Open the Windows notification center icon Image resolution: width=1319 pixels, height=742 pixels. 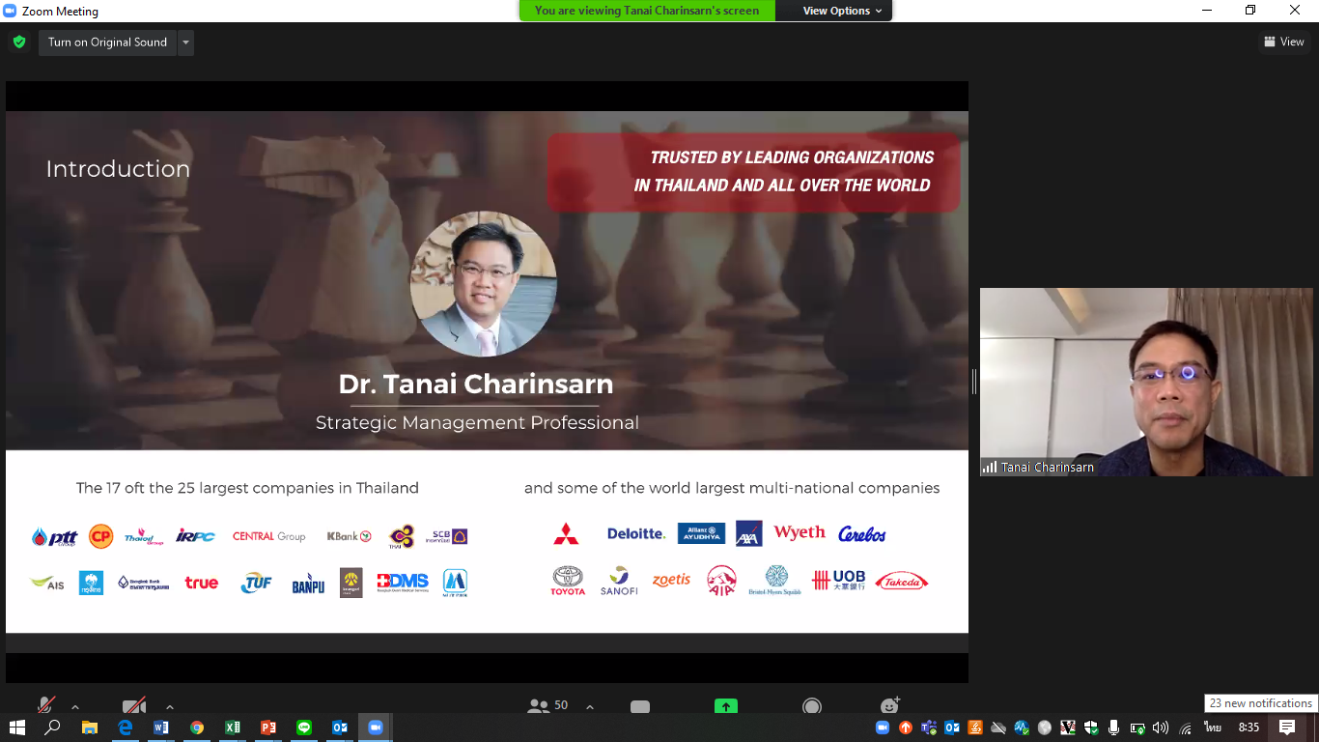tap(1287, 728)
